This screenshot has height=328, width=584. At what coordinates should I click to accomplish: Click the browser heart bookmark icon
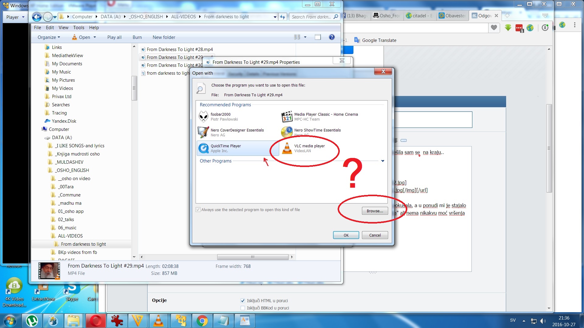coord(494,28)
